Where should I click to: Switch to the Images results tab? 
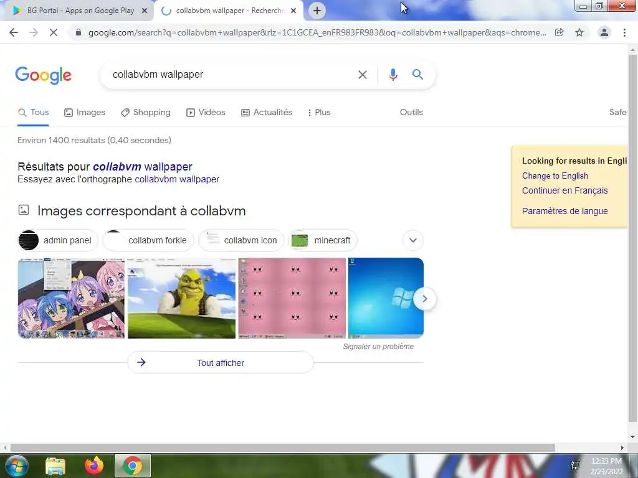coord(85,113)
